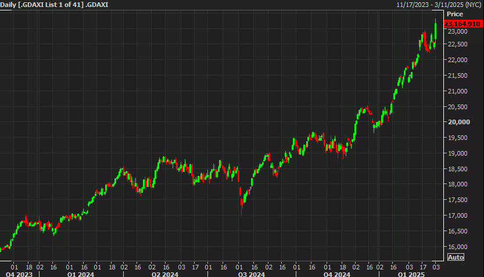Screen dimensions: 484x277
Task: Click the 16,500 price axis label
Action: tap(457, 231)
